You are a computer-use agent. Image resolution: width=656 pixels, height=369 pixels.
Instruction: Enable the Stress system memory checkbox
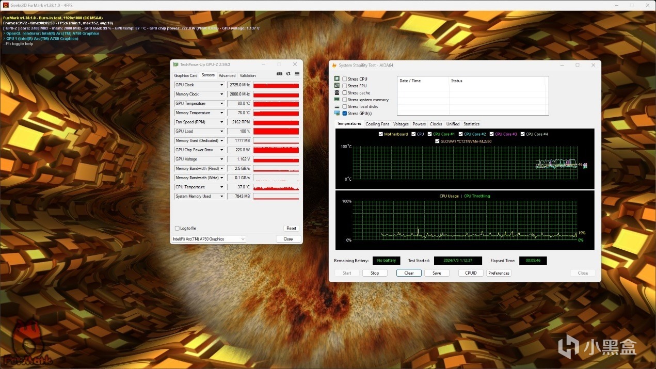point(345,100)
